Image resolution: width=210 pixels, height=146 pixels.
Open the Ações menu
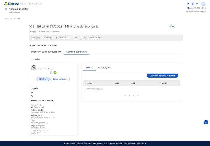tap(172, 26)
